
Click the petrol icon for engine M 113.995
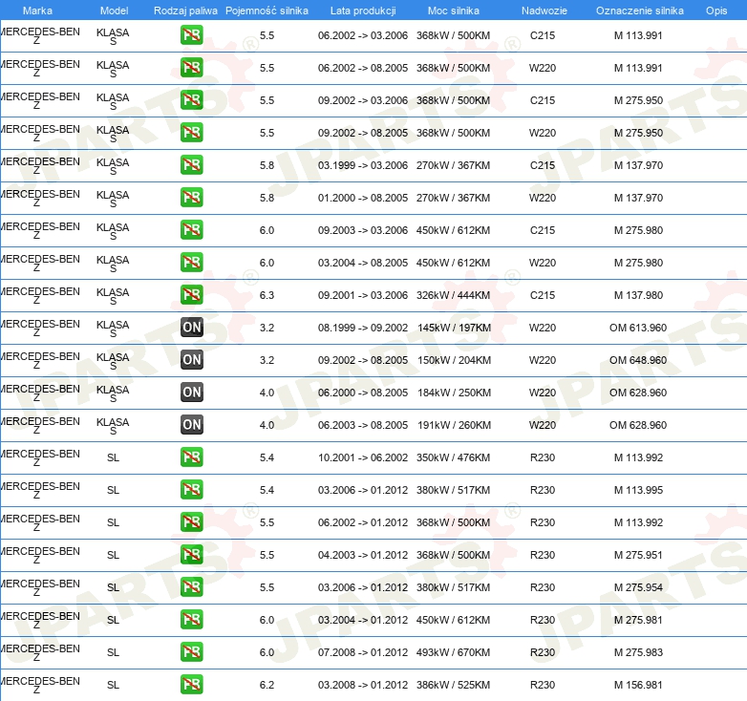coord(191,490)
